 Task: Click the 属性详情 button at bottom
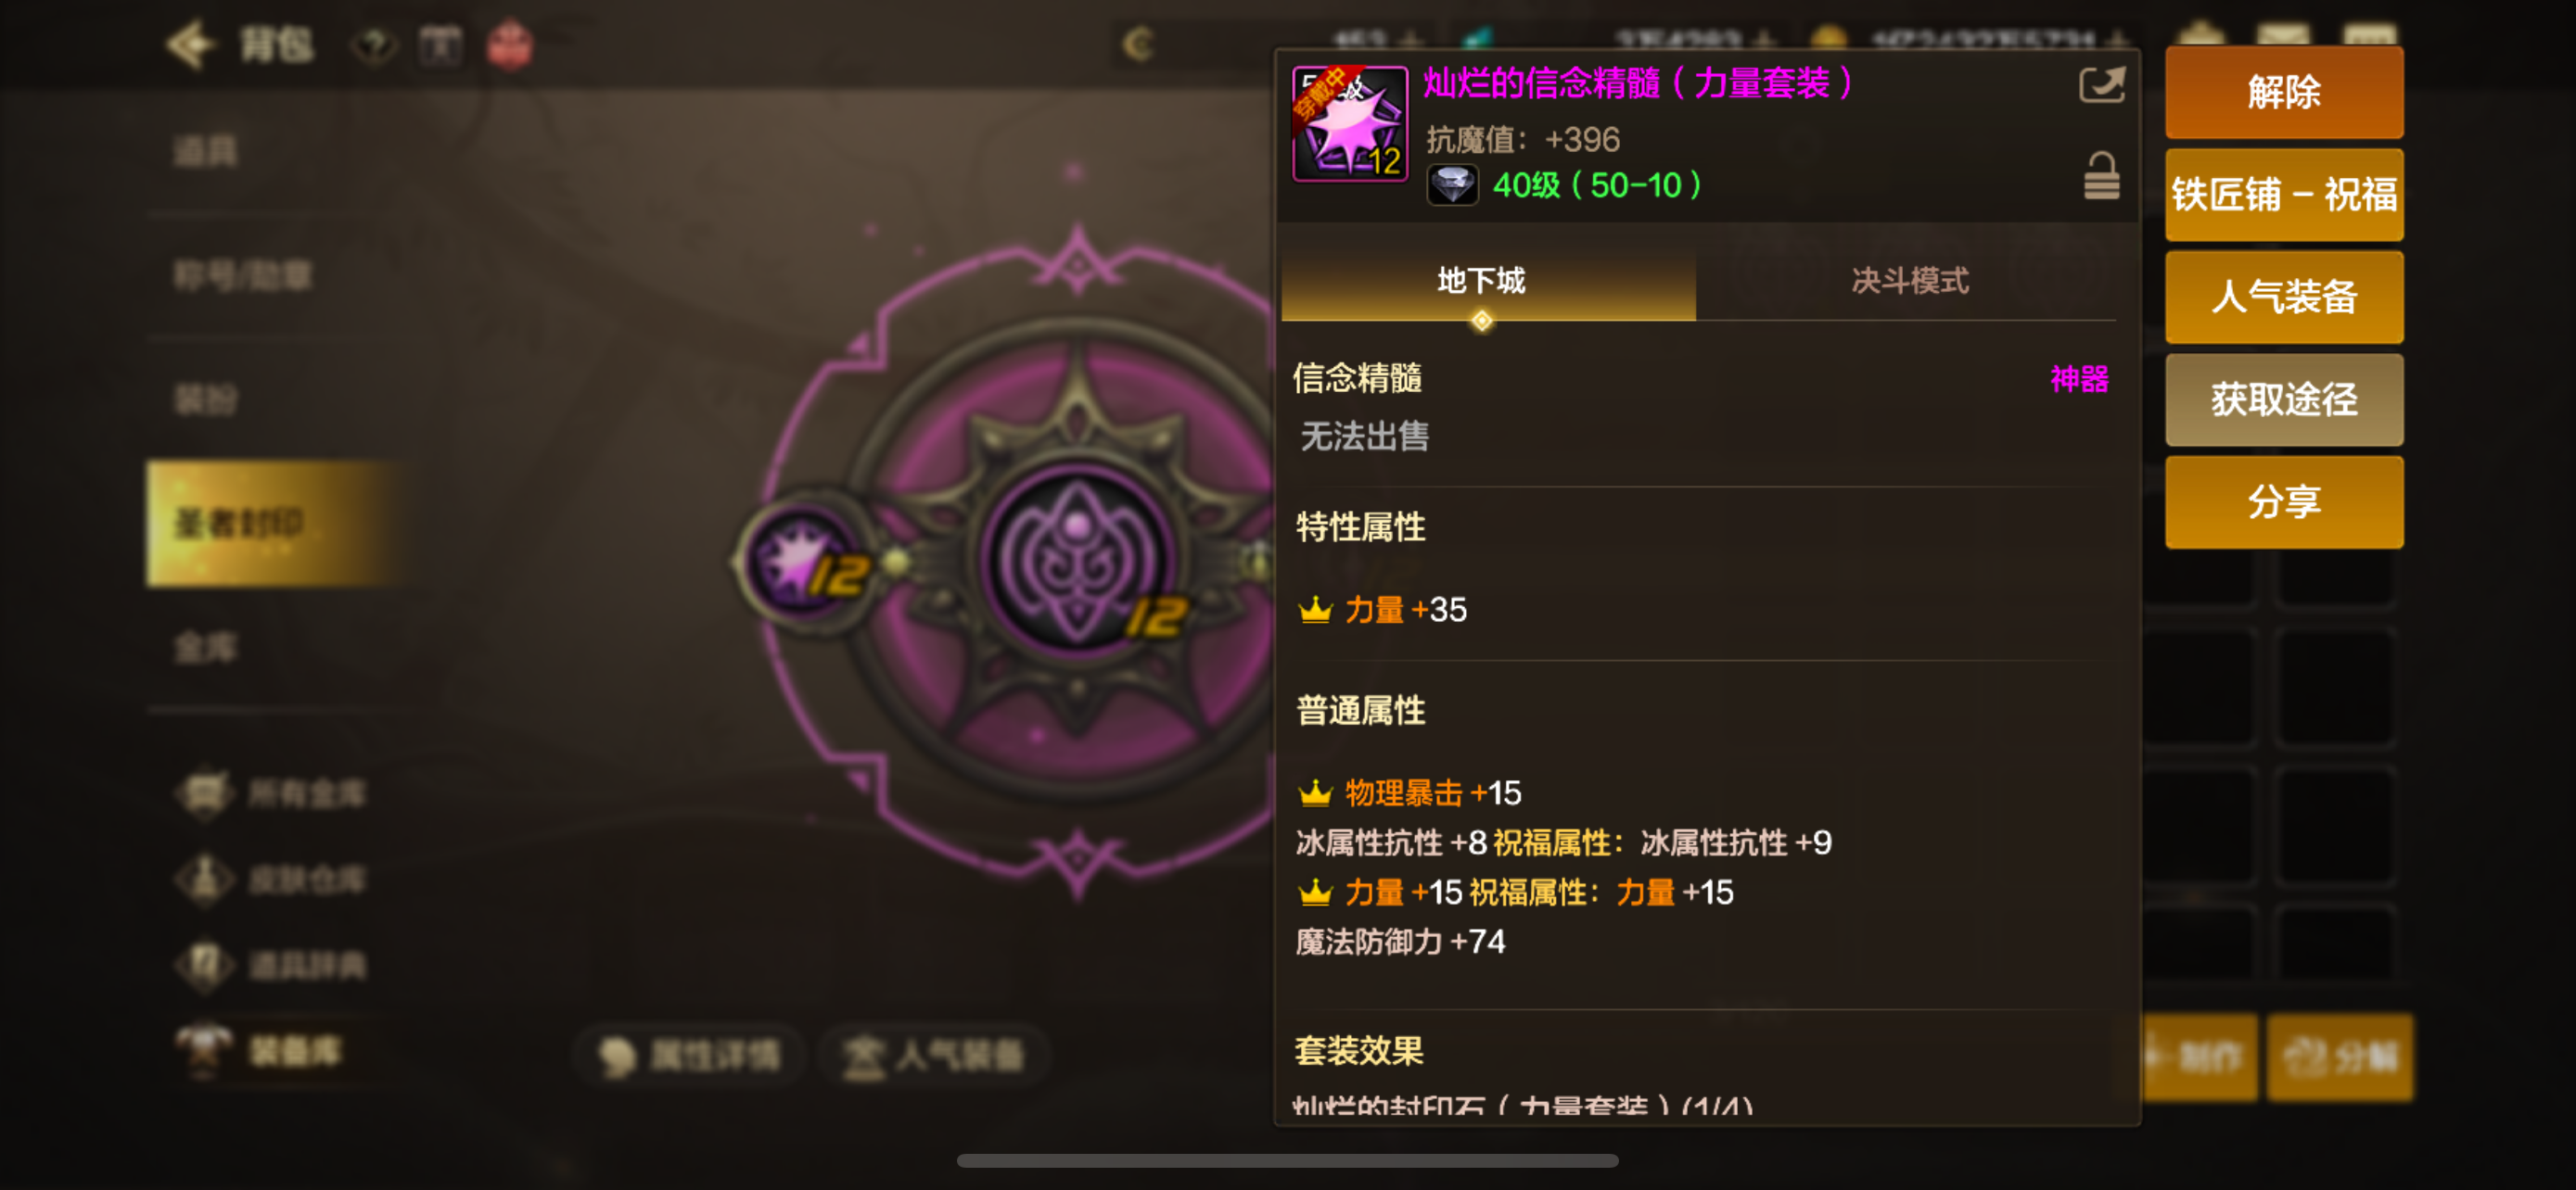690,1054
